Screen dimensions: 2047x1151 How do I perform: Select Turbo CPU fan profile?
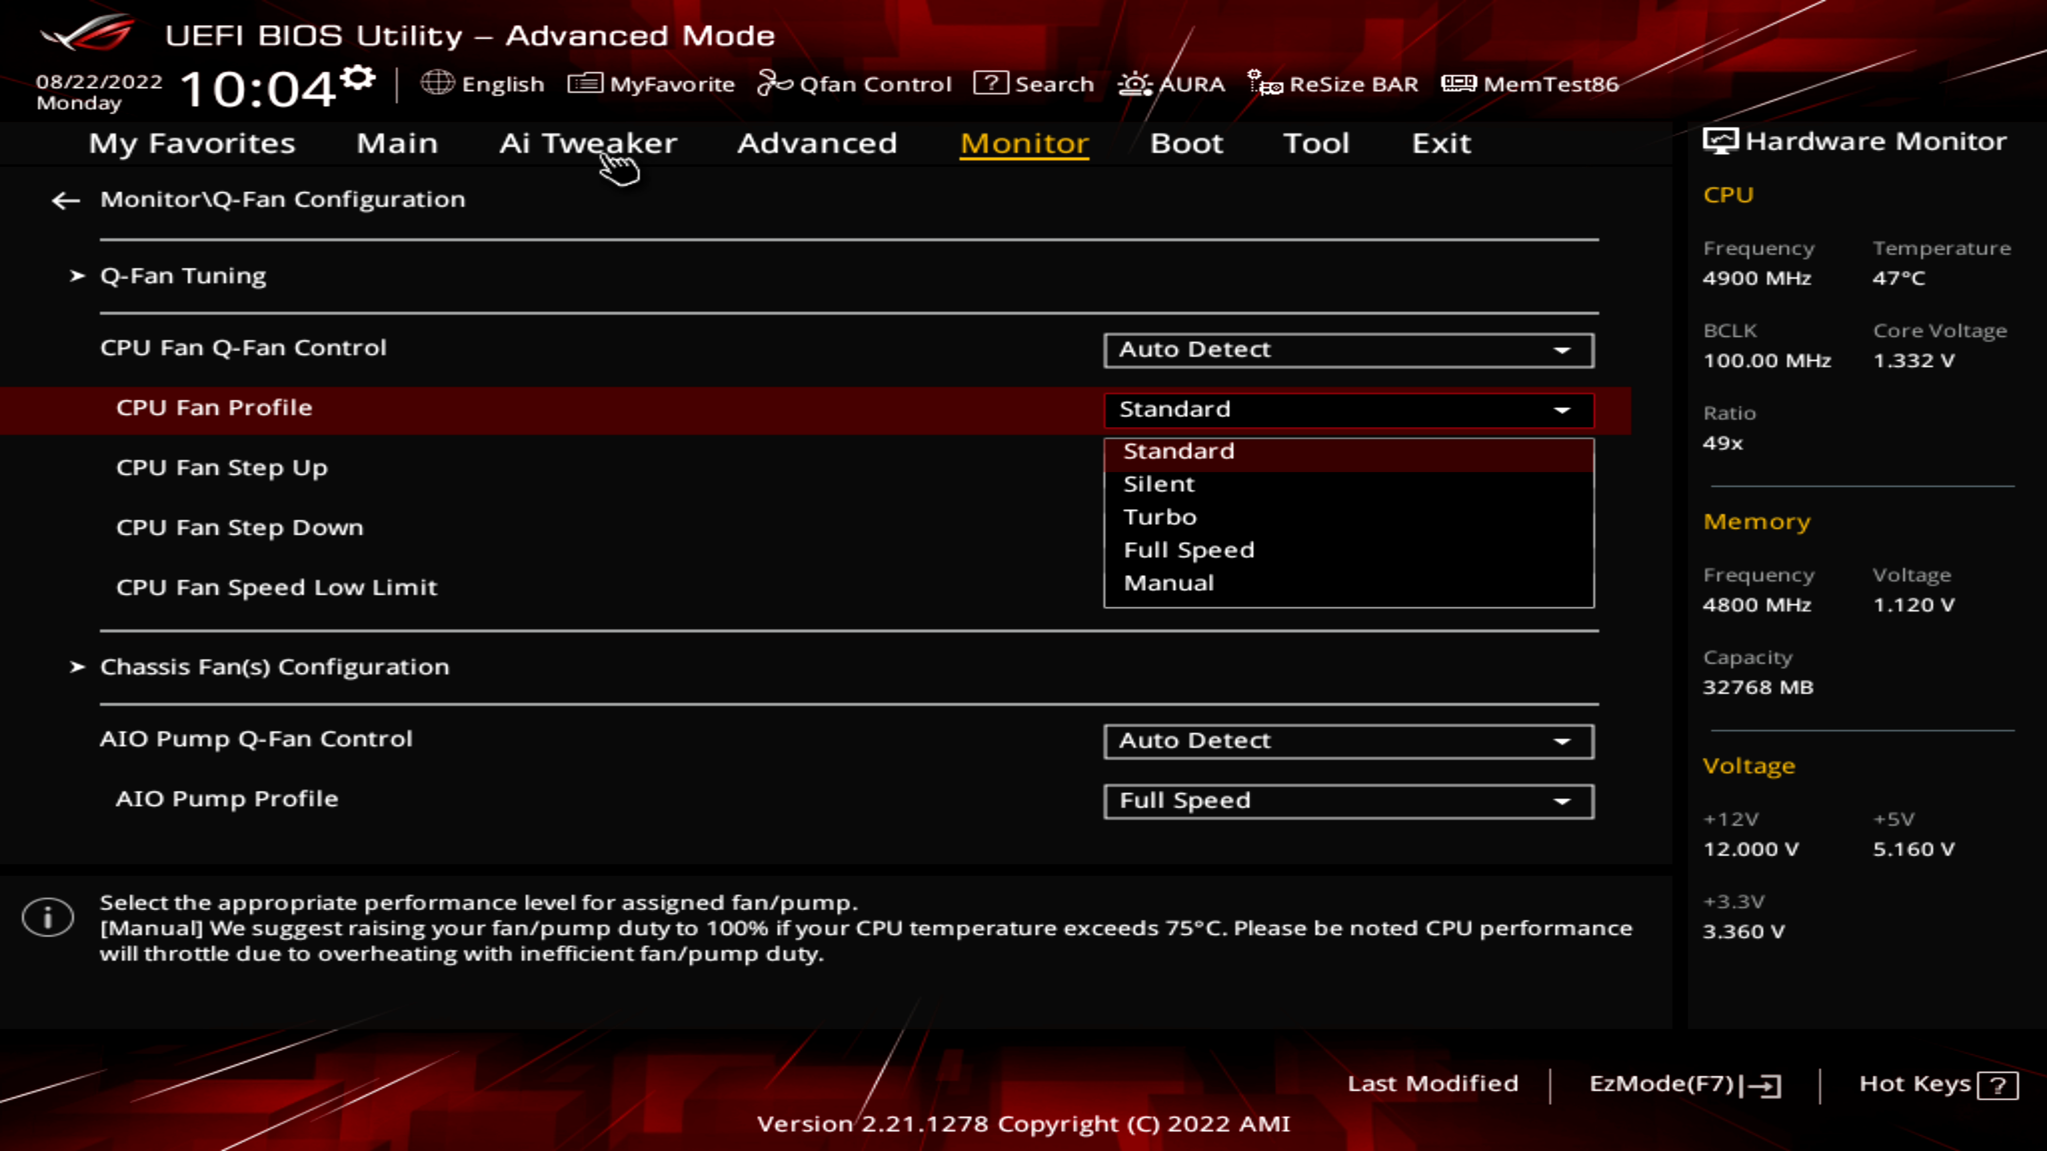click(1160, 516)
